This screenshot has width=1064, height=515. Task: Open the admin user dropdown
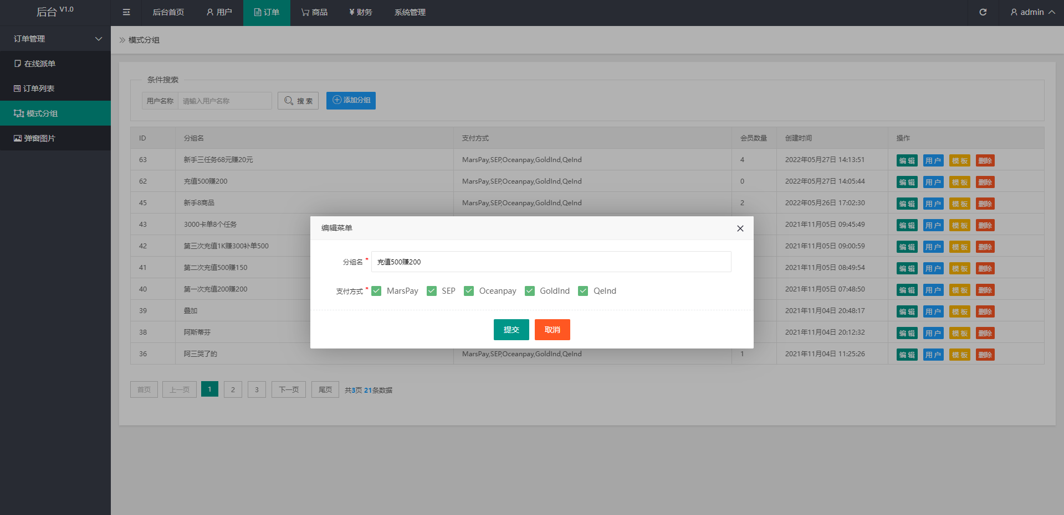[x=1032, y=12]
